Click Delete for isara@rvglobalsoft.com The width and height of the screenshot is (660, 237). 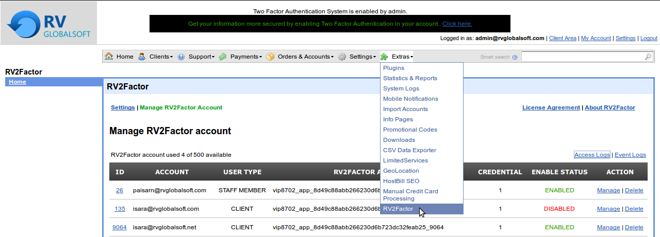click(x=634, y=209)
